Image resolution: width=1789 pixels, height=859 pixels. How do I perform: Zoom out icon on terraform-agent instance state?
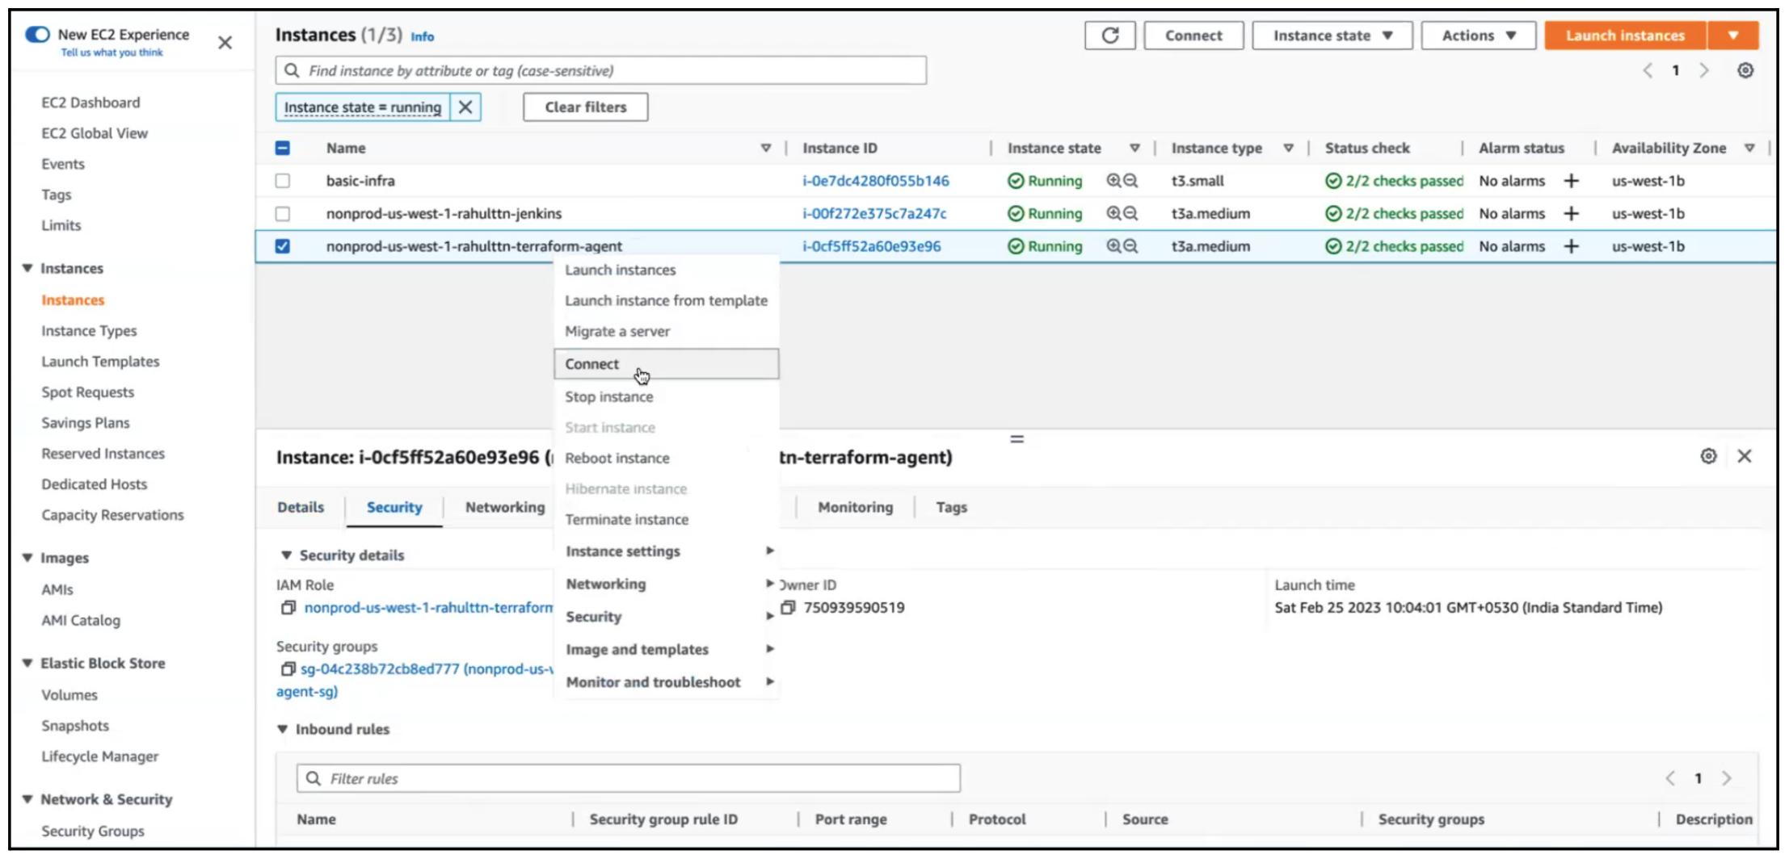coord(1130,246)
